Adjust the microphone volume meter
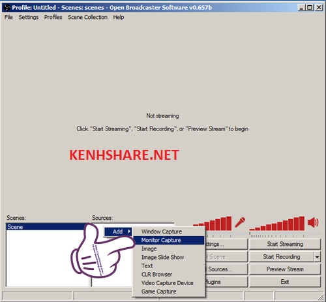This screenshot has height=302, width=326. [x=213, y=224]
